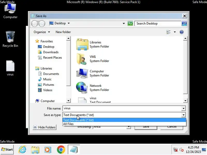The width and height of the screenshot is (207, 155).
Task: Choose All Files in the type list
Action: pos(124,124)
